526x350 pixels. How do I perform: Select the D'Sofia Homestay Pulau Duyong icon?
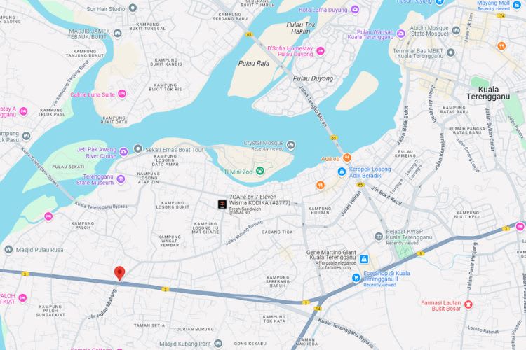(x=321, y=51)
